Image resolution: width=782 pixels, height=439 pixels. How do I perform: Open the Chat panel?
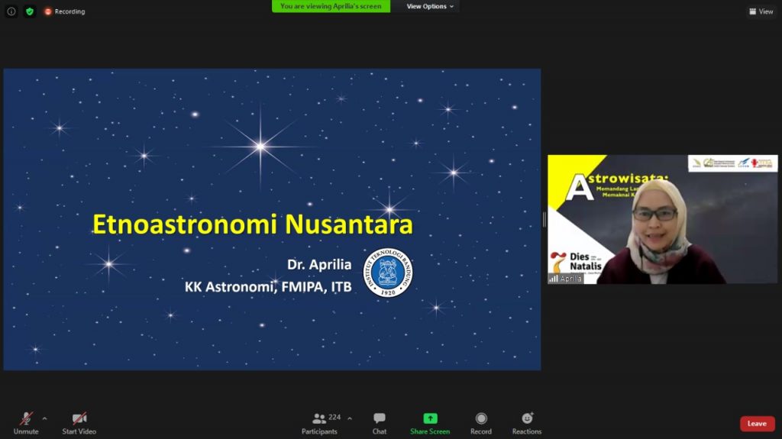pyautogui.click(x=380, y=423)
